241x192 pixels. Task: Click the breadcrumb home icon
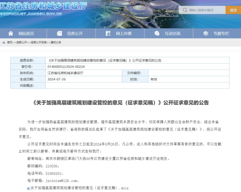click(x=4, y=42)
